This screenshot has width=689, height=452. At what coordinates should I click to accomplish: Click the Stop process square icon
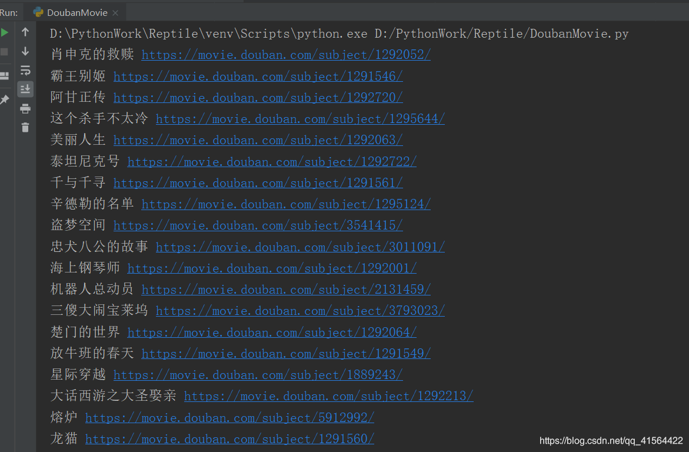4,52
